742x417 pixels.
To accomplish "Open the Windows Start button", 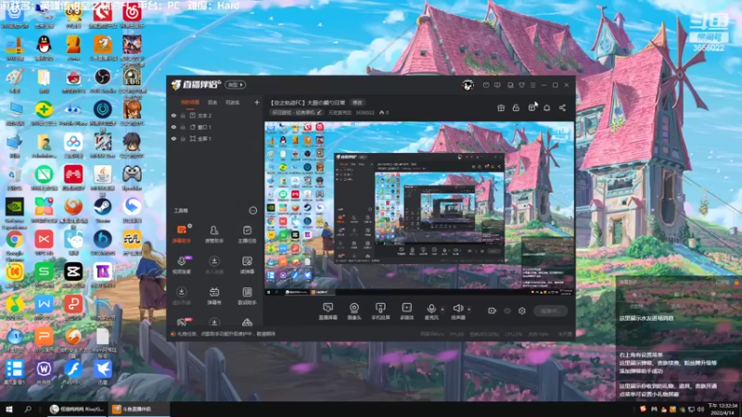I will (9, 409).
